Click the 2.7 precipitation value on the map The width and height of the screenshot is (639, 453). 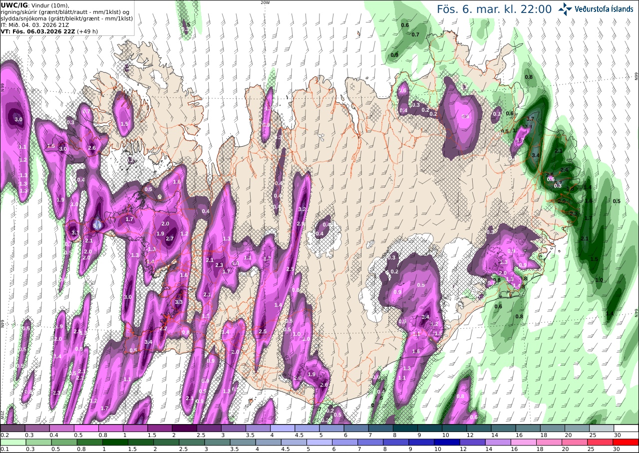(169, 239)
